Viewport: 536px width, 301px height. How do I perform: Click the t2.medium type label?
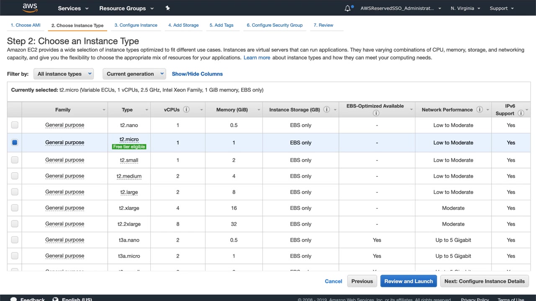[x=129, y=176]
